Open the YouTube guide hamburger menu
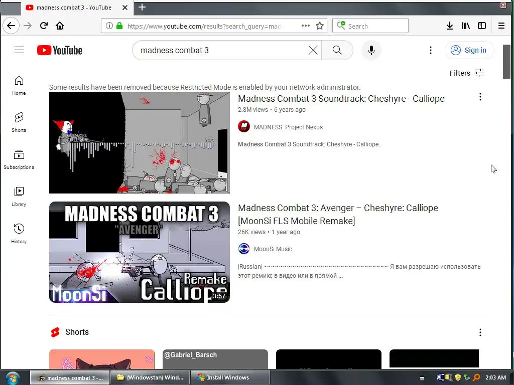This screenshot has width=514, height=385. (x=19, y=50)
